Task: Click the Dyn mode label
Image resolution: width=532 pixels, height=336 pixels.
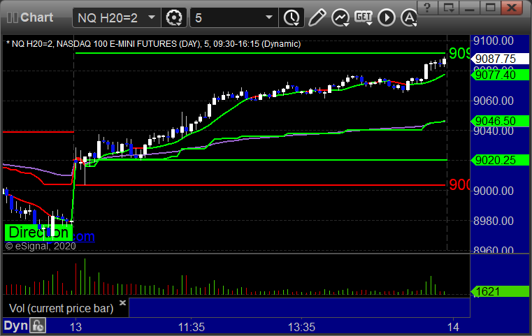Action: click(15, 326)
